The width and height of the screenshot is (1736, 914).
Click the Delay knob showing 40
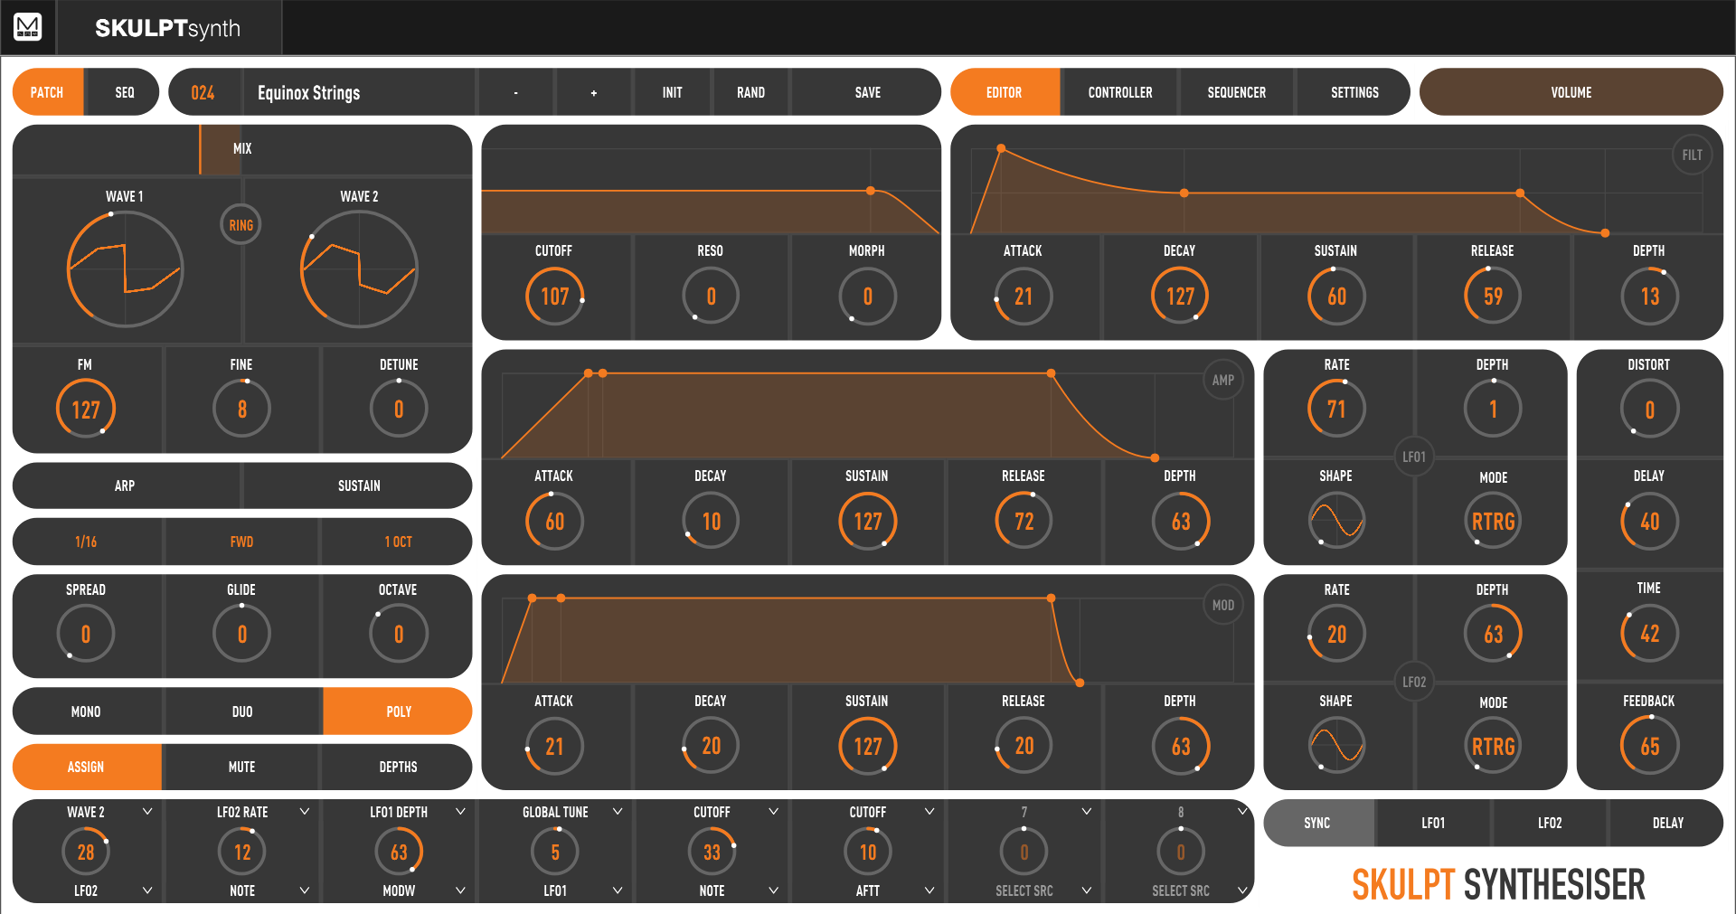coord(1649,522)
